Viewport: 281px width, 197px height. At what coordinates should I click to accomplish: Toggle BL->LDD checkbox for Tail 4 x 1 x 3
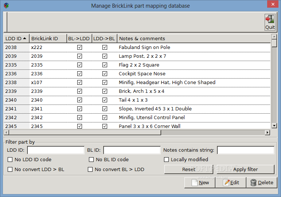79,100
